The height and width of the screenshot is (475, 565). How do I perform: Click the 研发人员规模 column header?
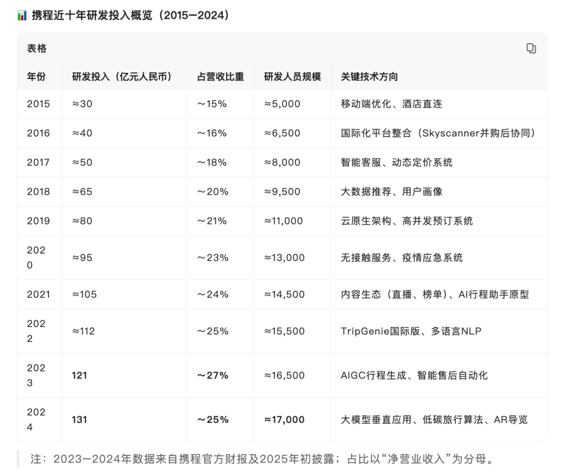pyautogui.click(x=292, y=77)
